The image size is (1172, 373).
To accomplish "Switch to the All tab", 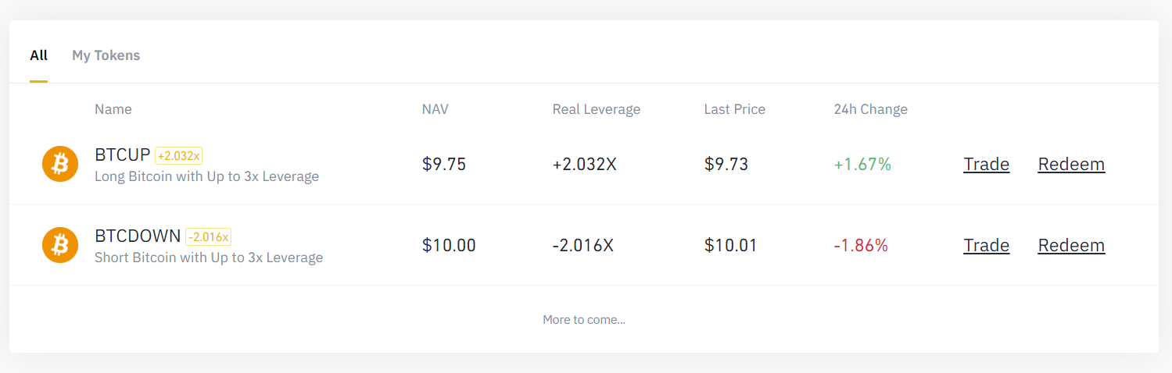I will click(x=38, y=55).
